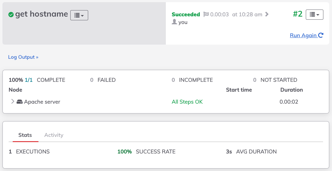This screenshot has width=332, height=171.
Task: Open the job actions list dropdown
Action: tap(79, 15)
